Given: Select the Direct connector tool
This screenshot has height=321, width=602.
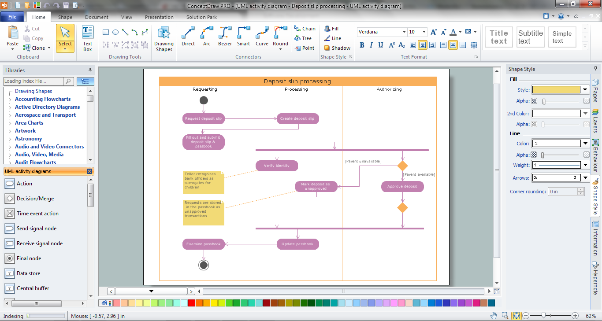Looking at the screenshot, I should (188, 36).
